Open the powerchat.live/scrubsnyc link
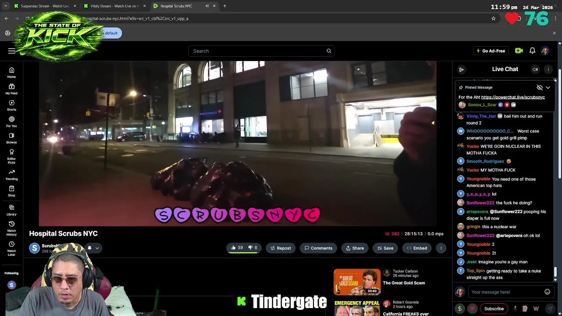 pos(513,97)
